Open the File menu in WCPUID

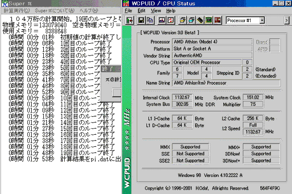point(128,11)
